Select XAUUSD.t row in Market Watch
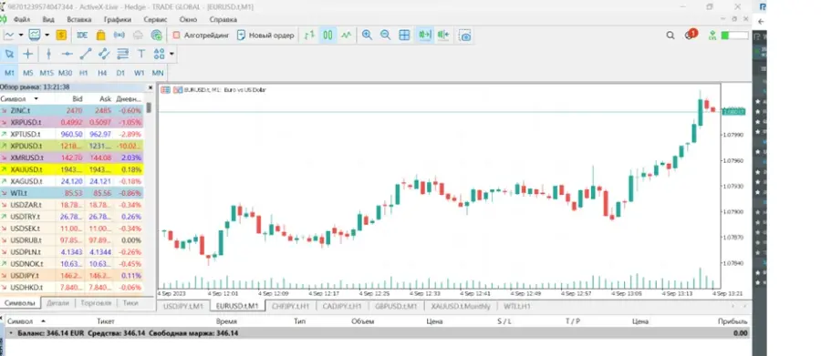 pos(71,169)
